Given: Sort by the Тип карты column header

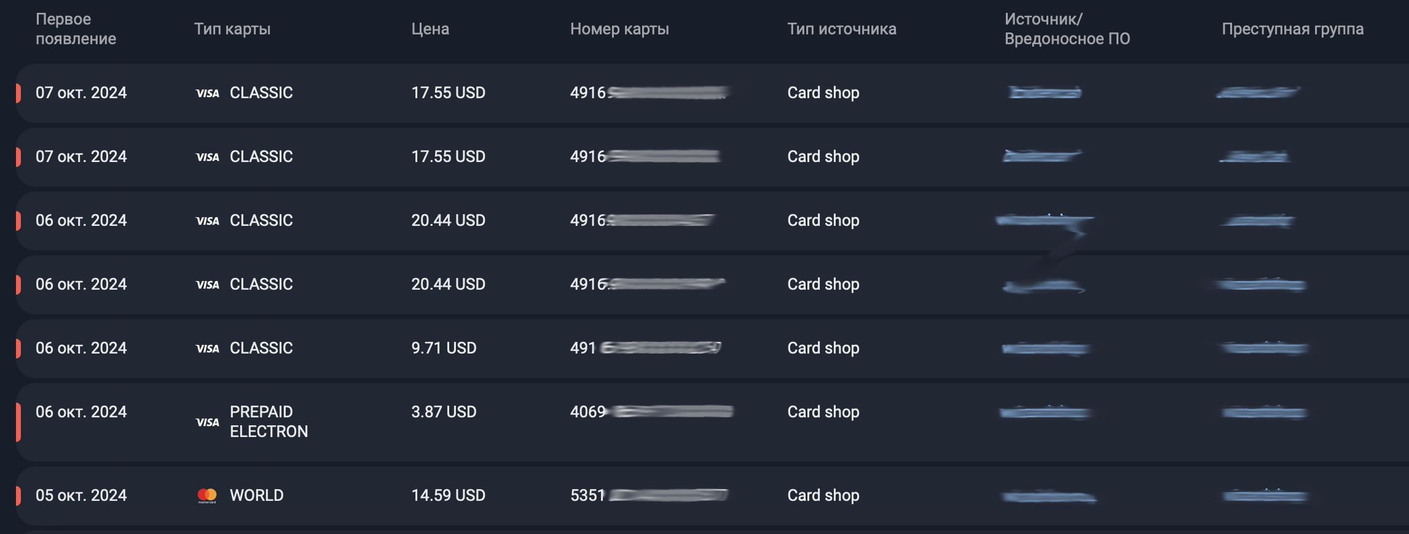Looking at the screenshot, I should click(232, 29).
